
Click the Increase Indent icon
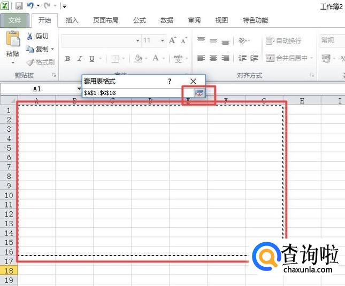point(254,58)
